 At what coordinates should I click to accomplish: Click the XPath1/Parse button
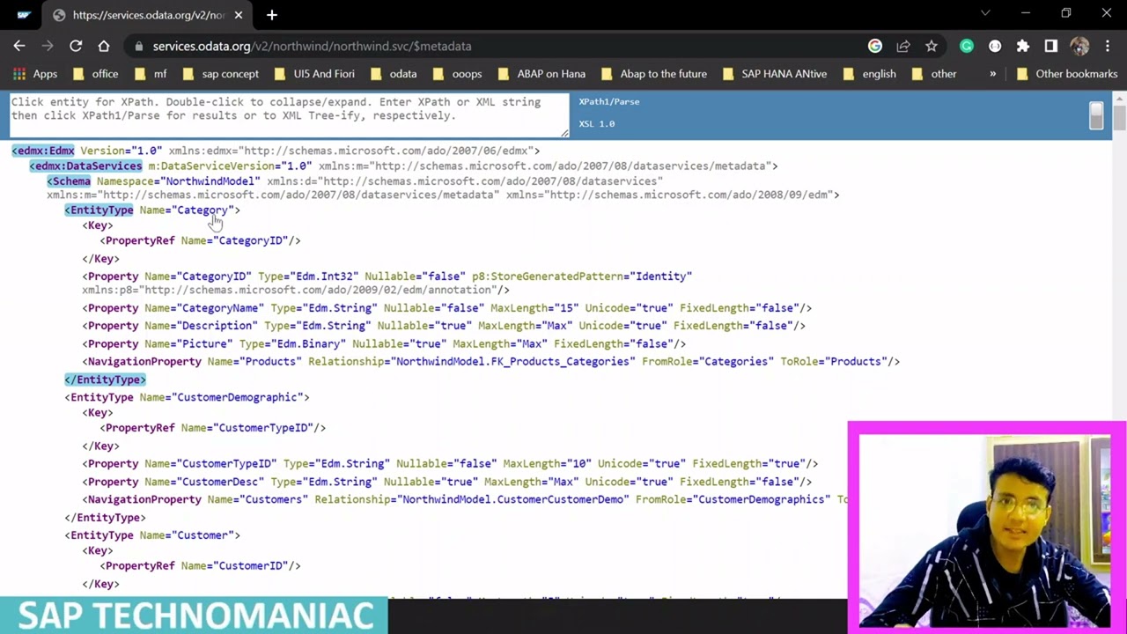pos(608,101)
